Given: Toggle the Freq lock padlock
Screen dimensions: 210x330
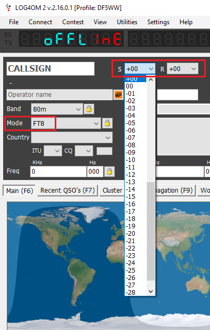Looking at the screenshot, I should 109,172.
